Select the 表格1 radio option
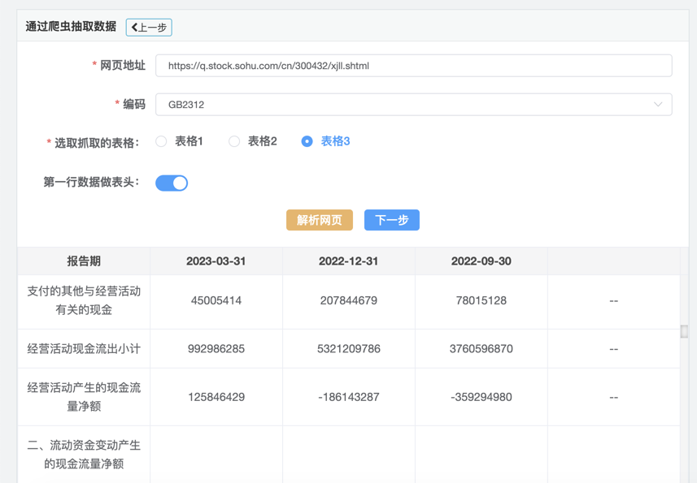This screenshot has height=483, width=697. 162,141
